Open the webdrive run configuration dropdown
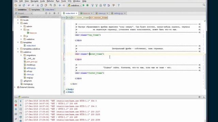This screenshot has width=218, height=122. [74, 5]
